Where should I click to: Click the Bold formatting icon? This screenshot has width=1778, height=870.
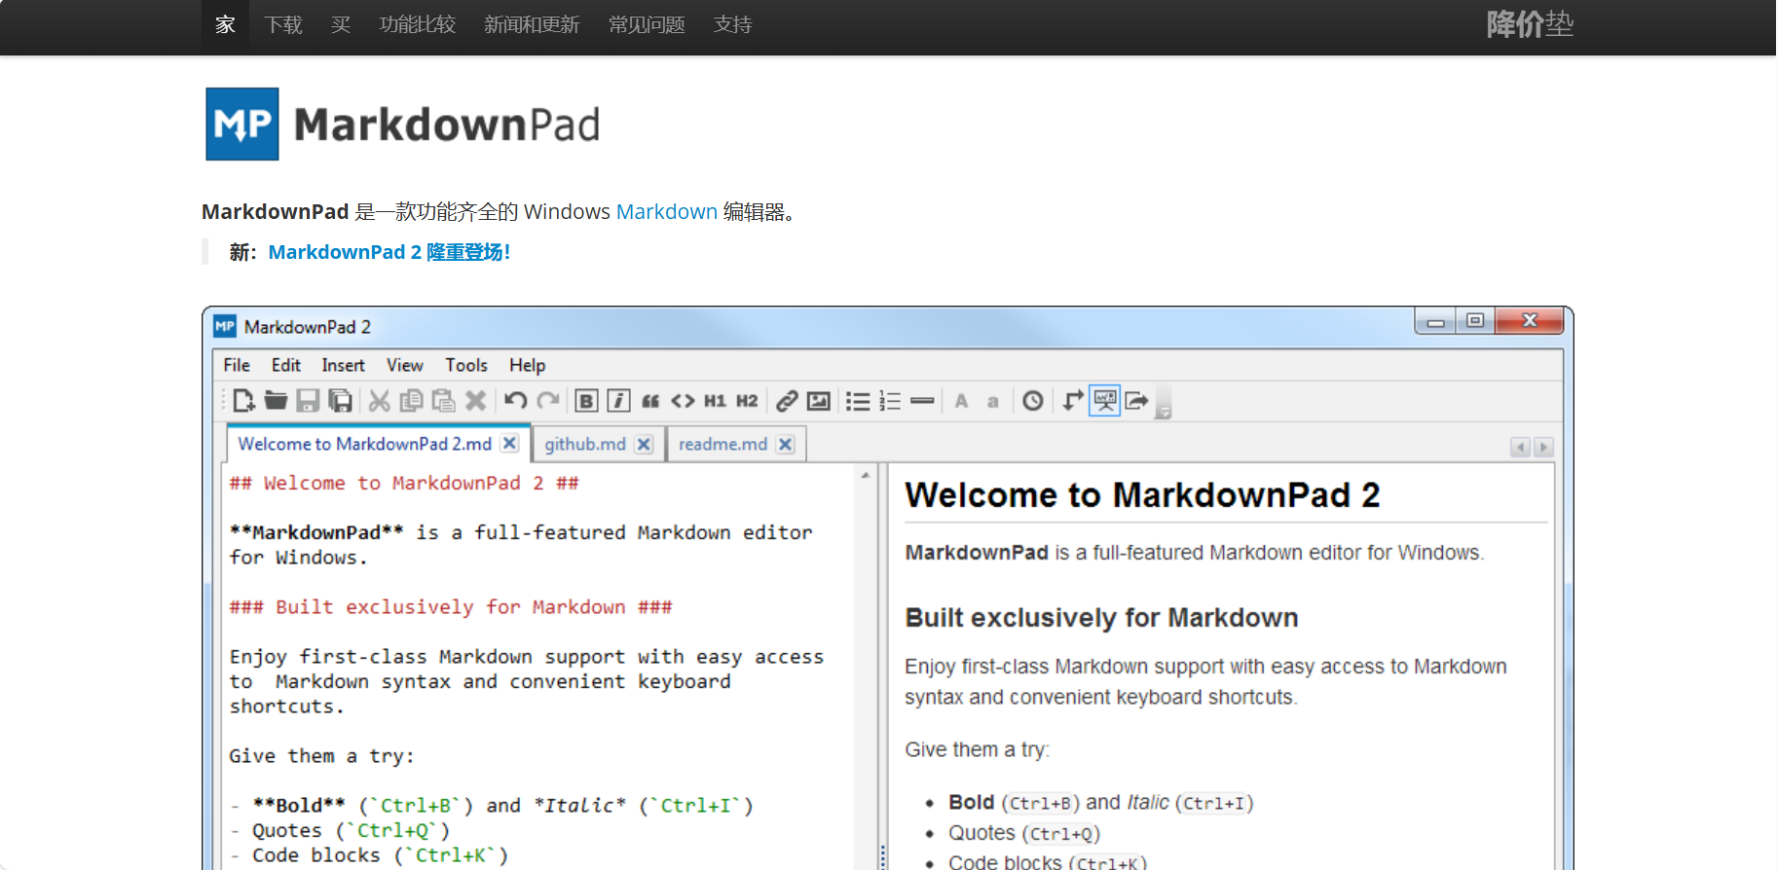click(586, 401)
